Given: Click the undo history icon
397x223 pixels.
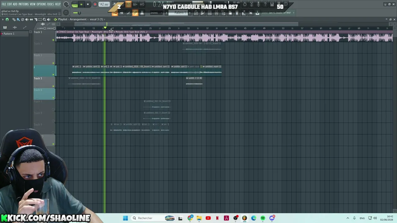Looking at the screenshot, I should pyautogui.click(x=245, y=4).
